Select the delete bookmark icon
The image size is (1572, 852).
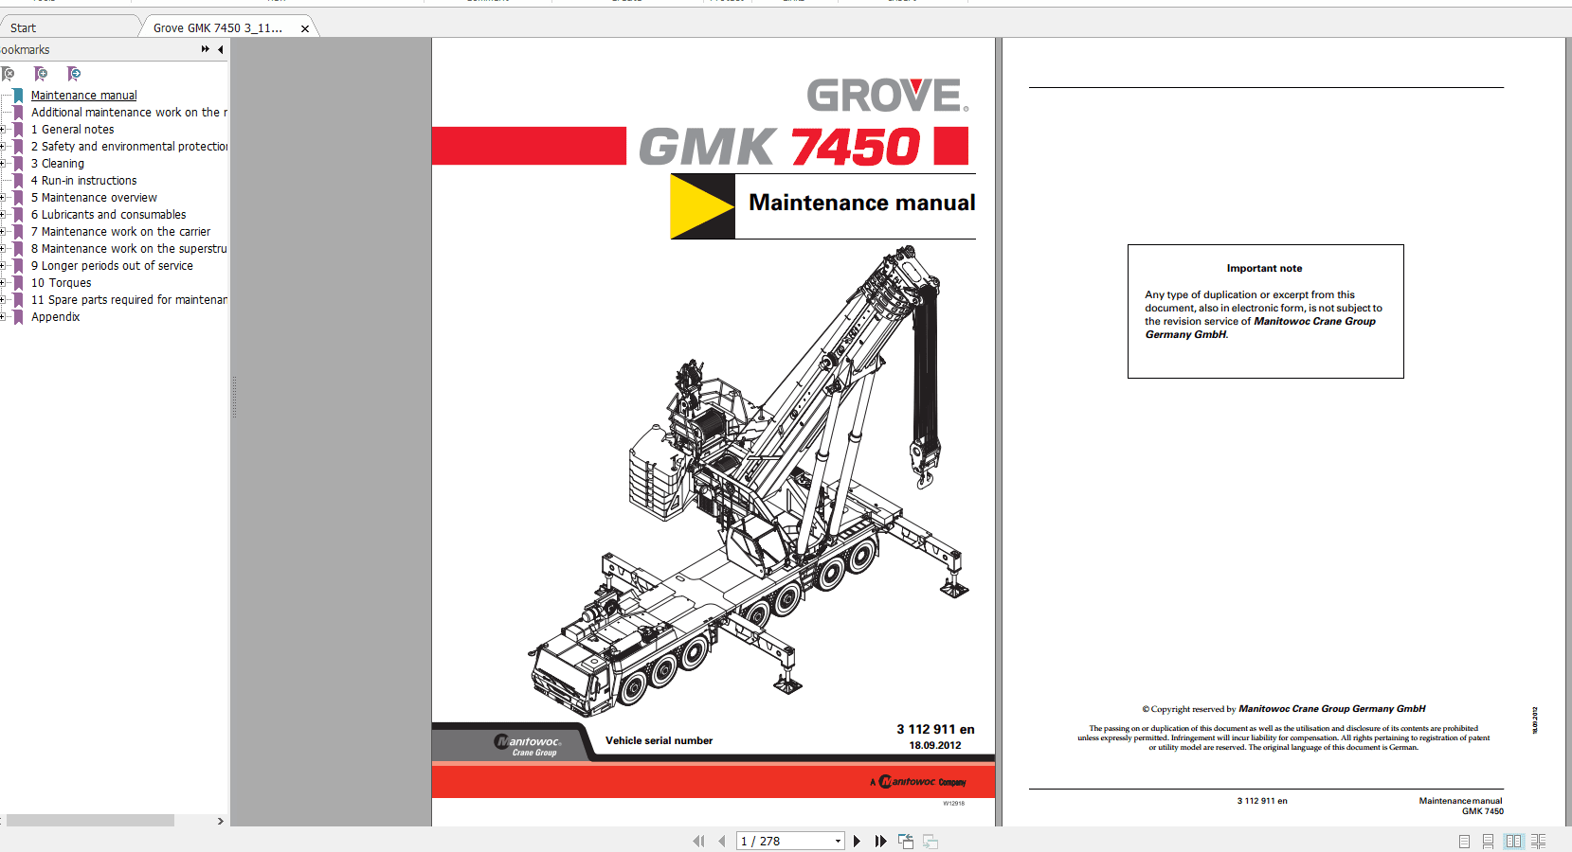click(x=8, y=74)
